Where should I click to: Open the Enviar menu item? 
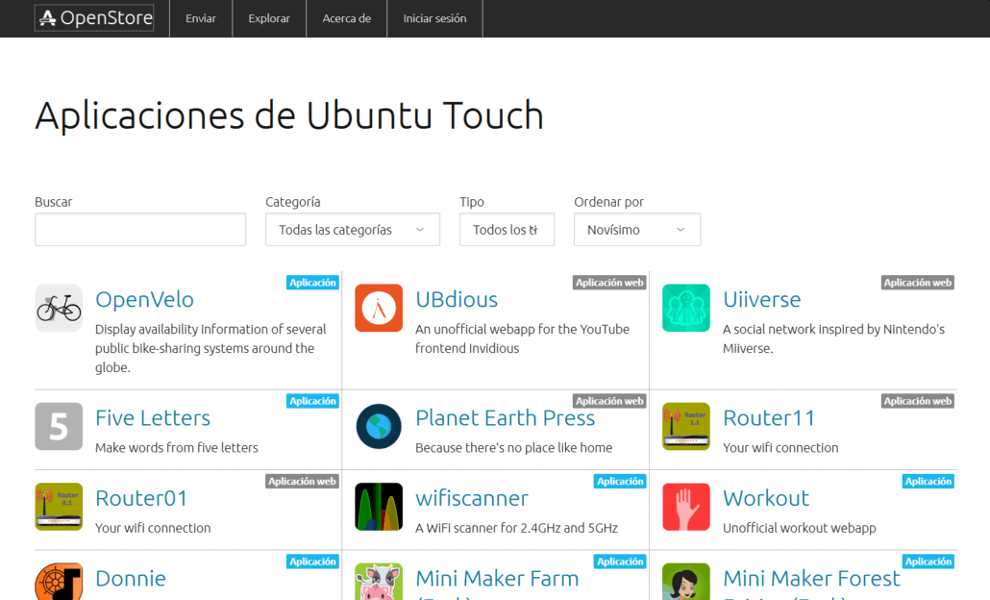click(x=201, y=18)
